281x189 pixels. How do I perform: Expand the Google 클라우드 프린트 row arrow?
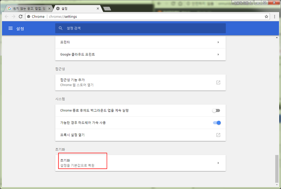[218, 55]
